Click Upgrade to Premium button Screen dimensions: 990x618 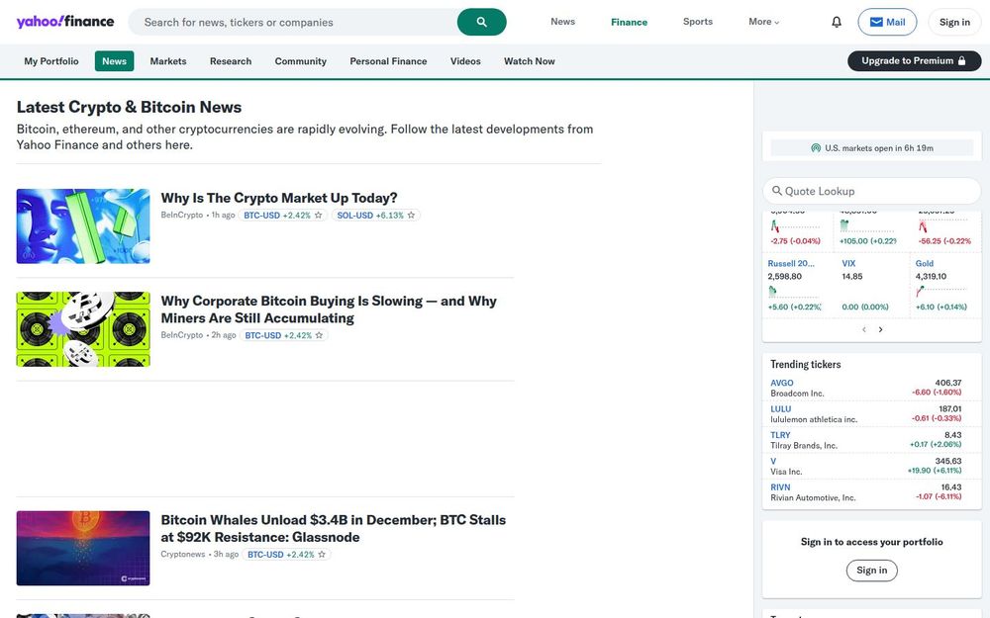click(x=914, y=60)
